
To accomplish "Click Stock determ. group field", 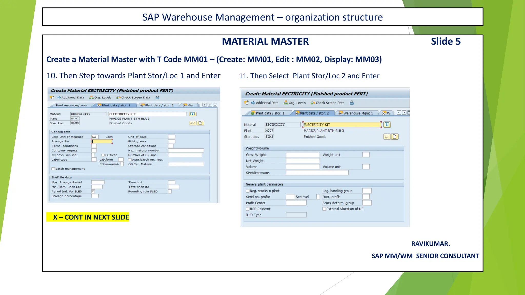I will click(367, 203).
